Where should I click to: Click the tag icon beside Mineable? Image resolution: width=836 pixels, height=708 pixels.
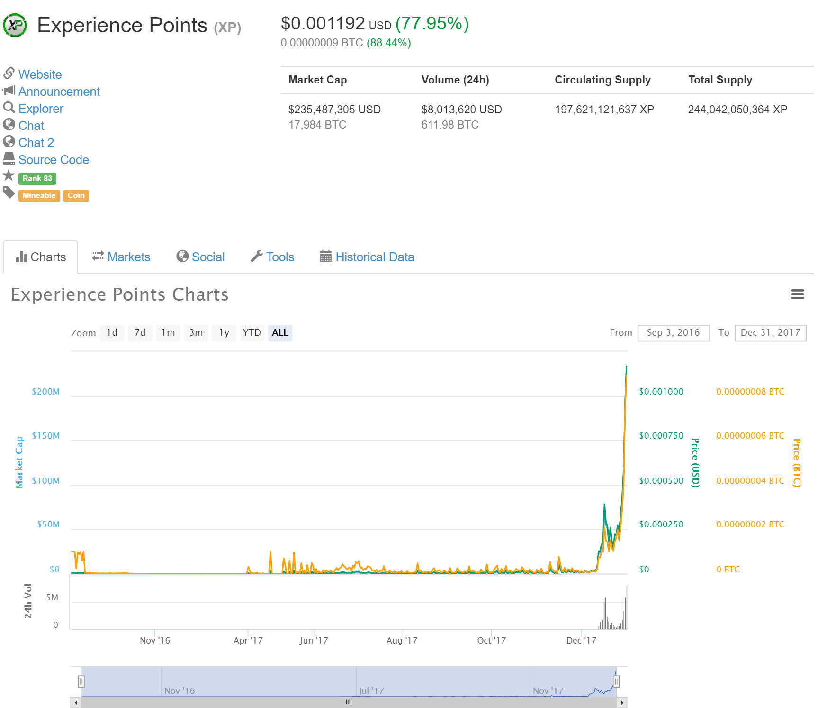[9, 193]
